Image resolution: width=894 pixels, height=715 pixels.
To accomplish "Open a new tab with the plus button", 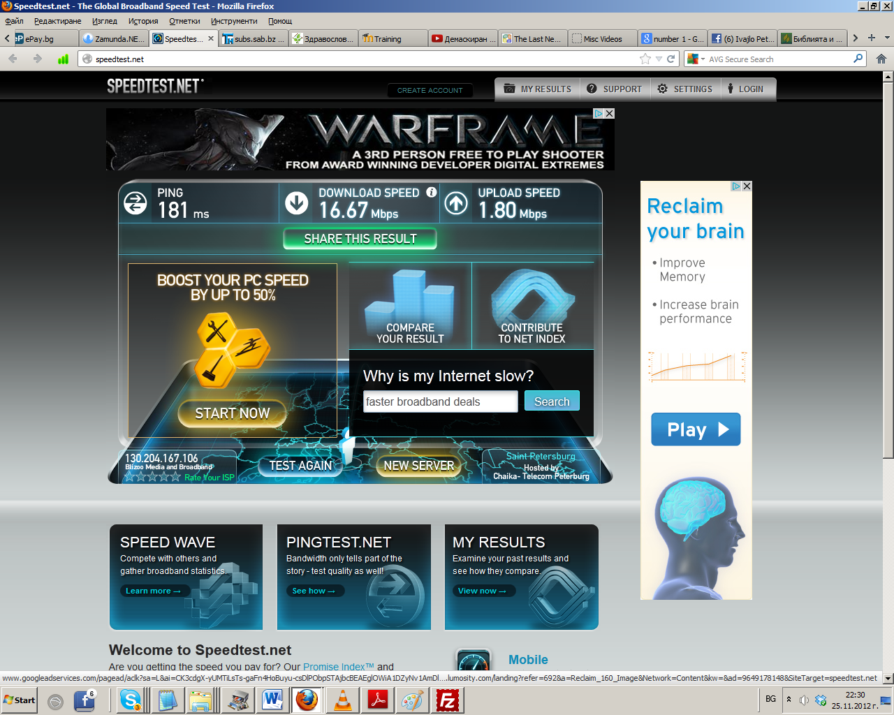I will pyautogui.click(x=871, y=38).
